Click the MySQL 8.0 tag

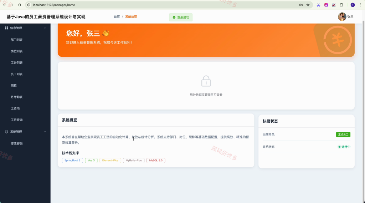point(156,160)
